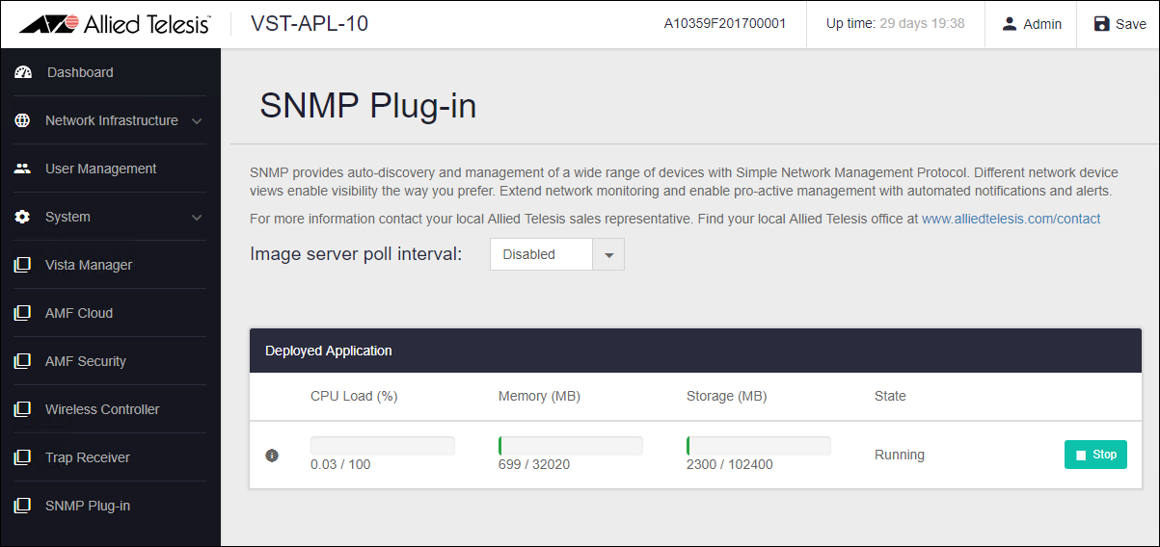Expand the Network Infrastructure chevron
Screen dimensions: 1160x547
click(x=197, y=120)
